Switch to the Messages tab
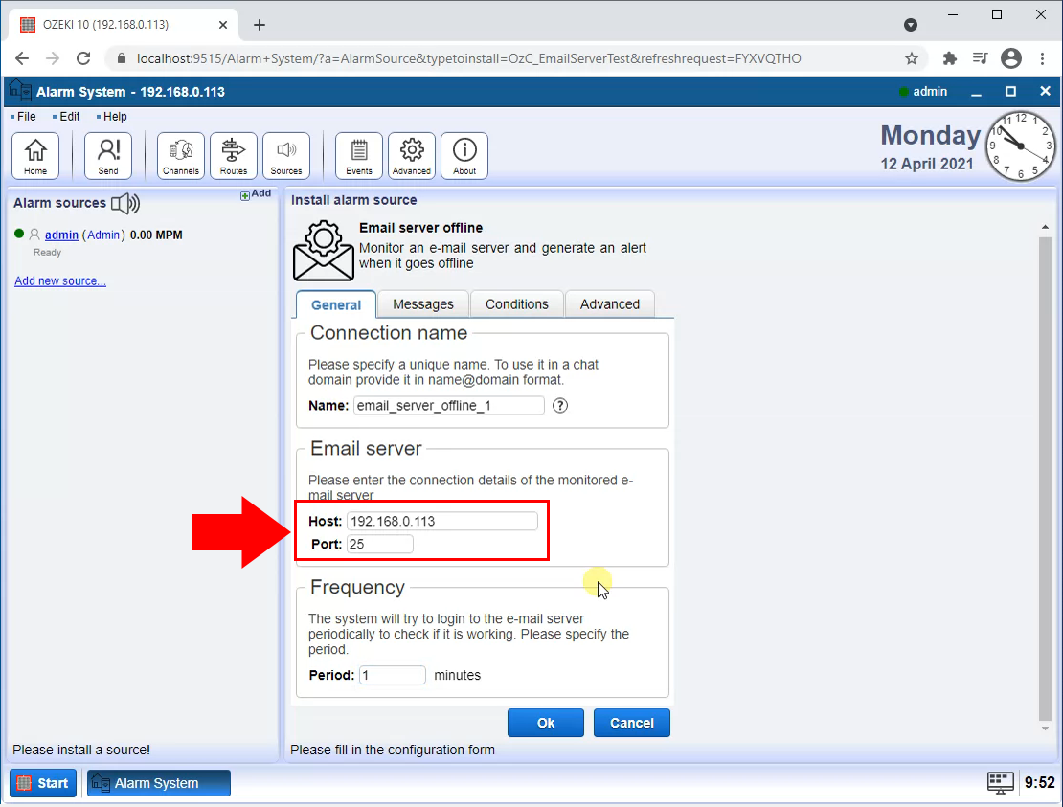 tap(422, 303)
